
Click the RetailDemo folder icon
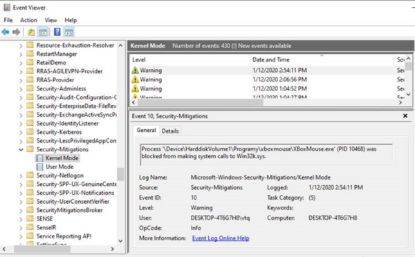(30, 62)
